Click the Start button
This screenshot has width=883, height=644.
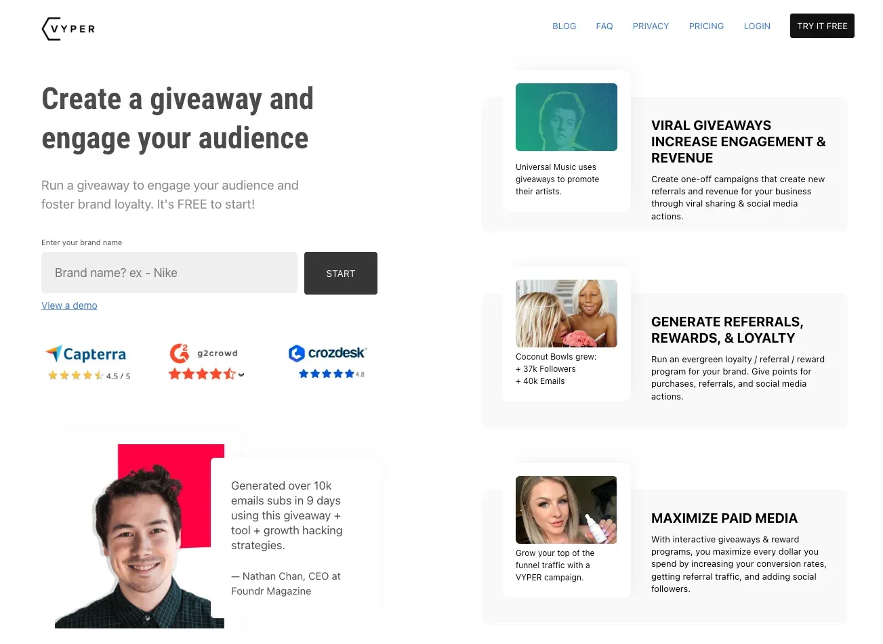[x=341, y=274]
